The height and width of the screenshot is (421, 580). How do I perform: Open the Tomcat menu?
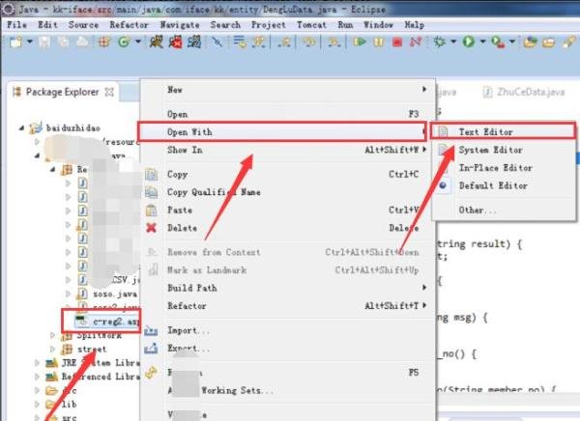(x=311, y=25)
